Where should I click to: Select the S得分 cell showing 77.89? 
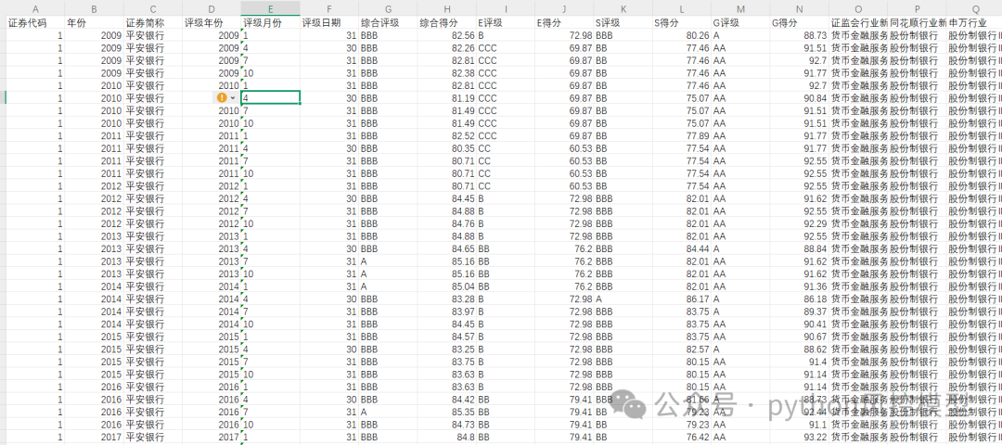[x=682, y=135]
